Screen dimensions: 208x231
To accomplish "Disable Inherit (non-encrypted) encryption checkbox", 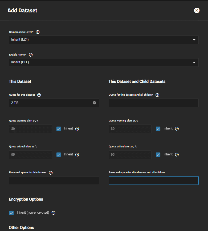I will [x=11, y=213].
